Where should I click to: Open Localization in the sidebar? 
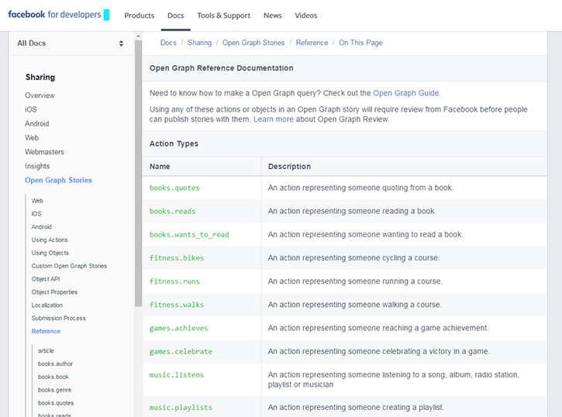coord(47,305)
